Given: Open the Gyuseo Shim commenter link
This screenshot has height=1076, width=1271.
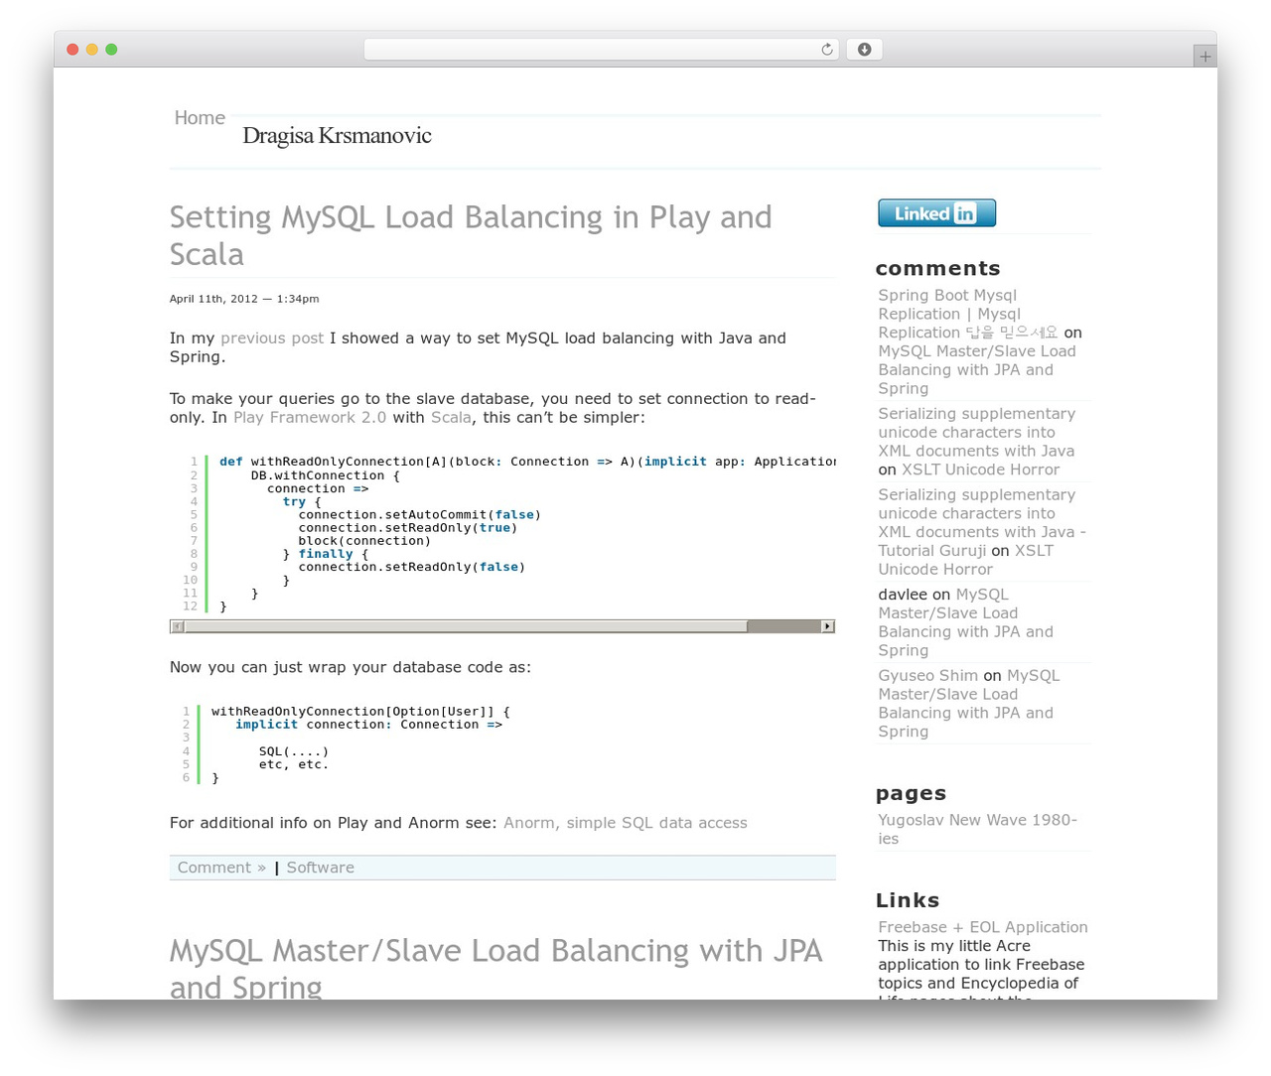Looking at the screenshot, I should pyautogui.click(x=927, y=676).
